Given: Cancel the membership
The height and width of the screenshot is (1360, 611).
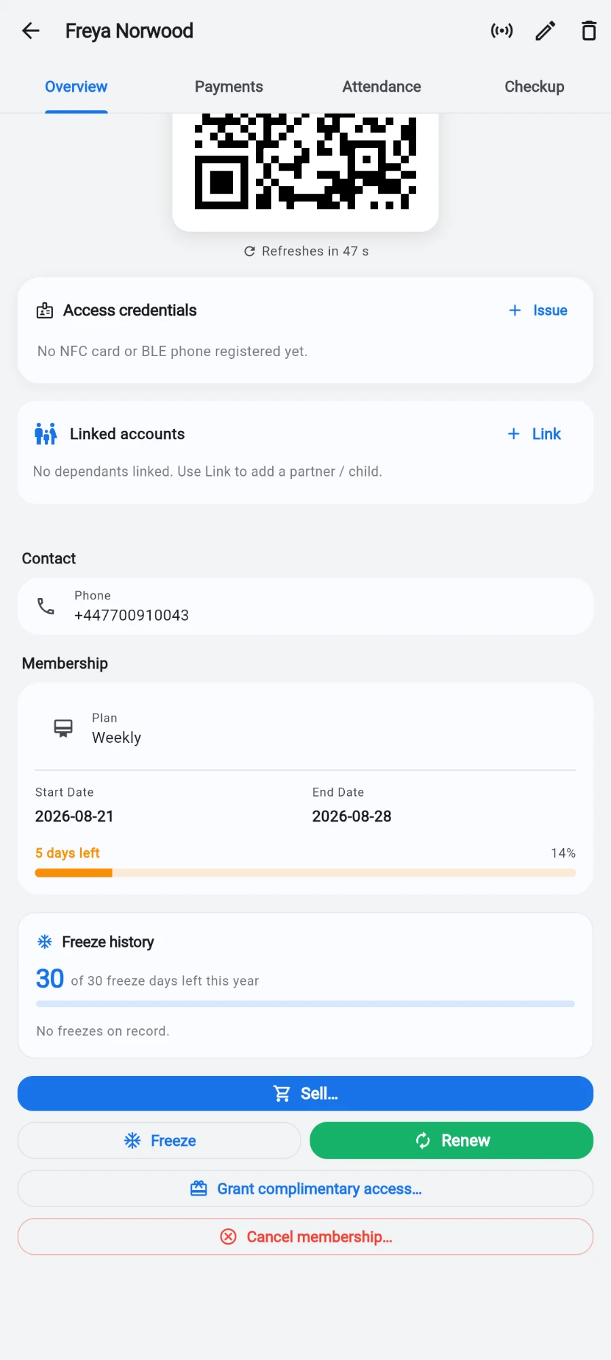Looking at the screenshot, I should [305, 1236].
